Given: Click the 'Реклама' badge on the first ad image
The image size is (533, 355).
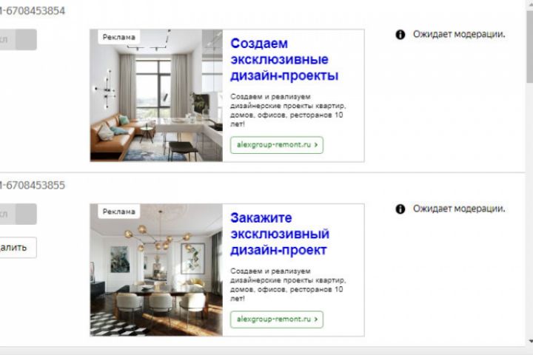Looking at the screenshot, I should [119, 37].
